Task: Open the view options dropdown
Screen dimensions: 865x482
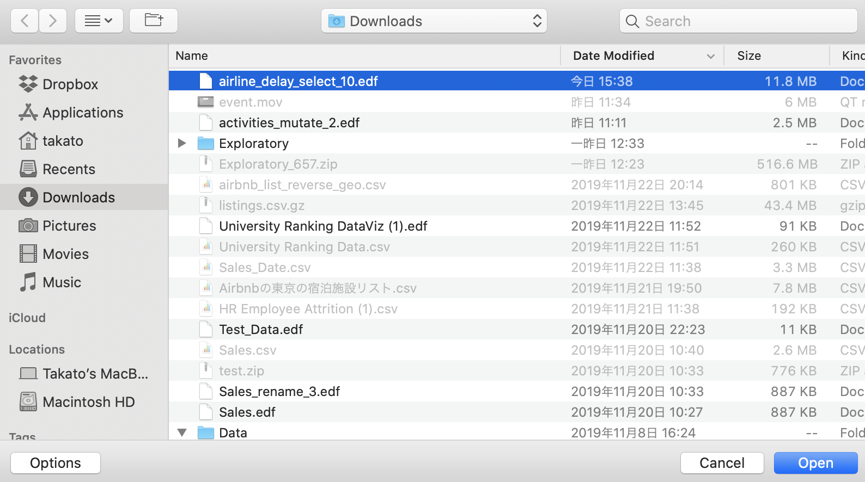Action: click(99, 21)
